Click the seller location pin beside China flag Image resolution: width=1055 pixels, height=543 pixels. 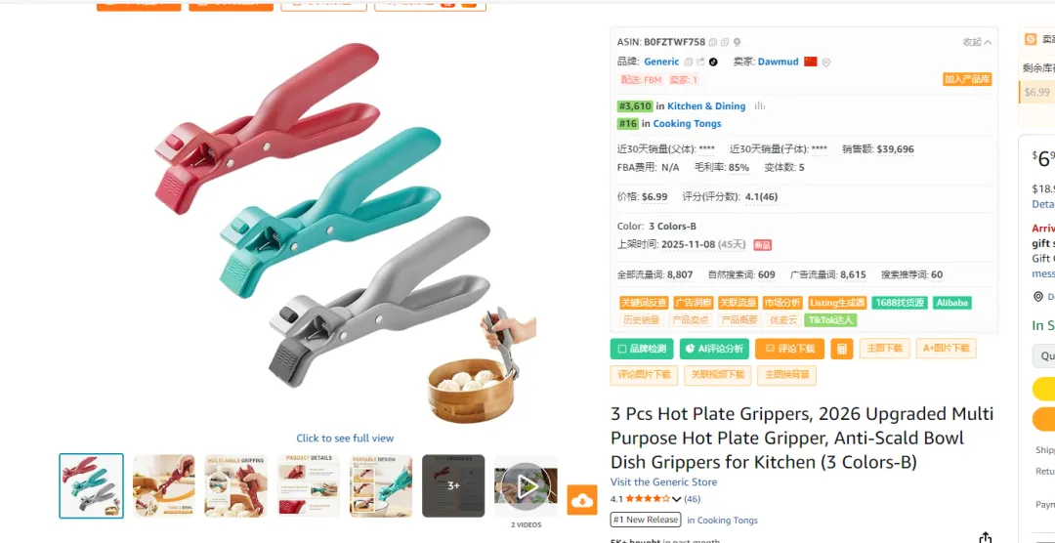(826, 63)
